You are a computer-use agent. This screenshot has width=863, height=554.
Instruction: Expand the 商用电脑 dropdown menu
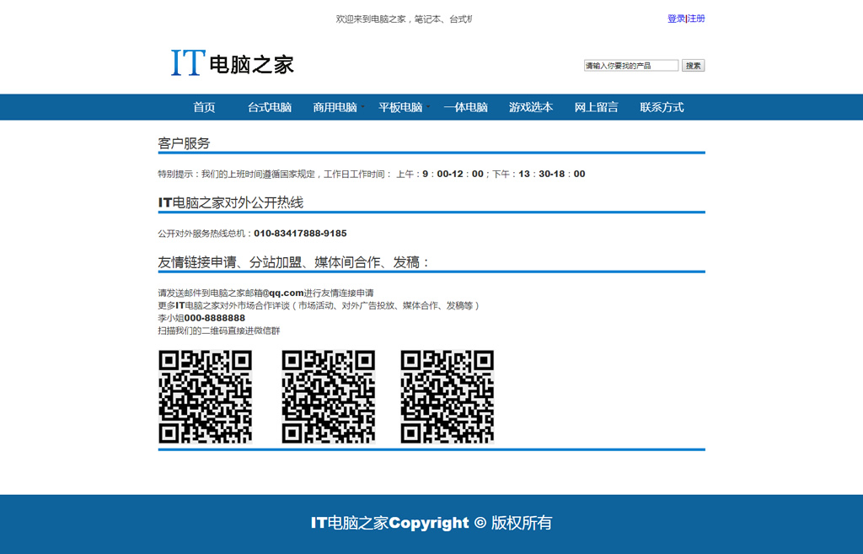pyautogui.click(x=335, y=107)
